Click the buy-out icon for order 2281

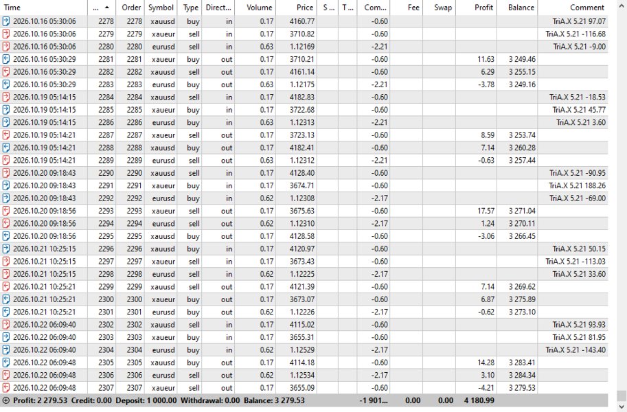click(6, 59)
